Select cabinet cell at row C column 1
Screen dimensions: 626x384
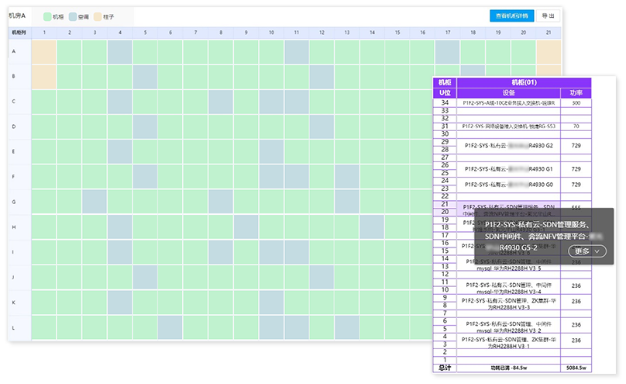click(43, 102)
